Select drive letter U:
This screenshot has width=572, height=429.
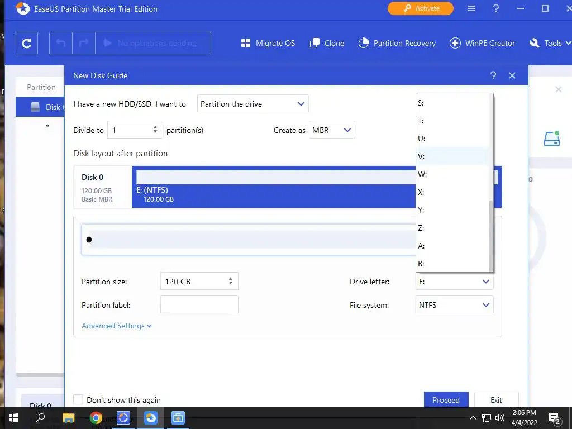coord(452,139)
